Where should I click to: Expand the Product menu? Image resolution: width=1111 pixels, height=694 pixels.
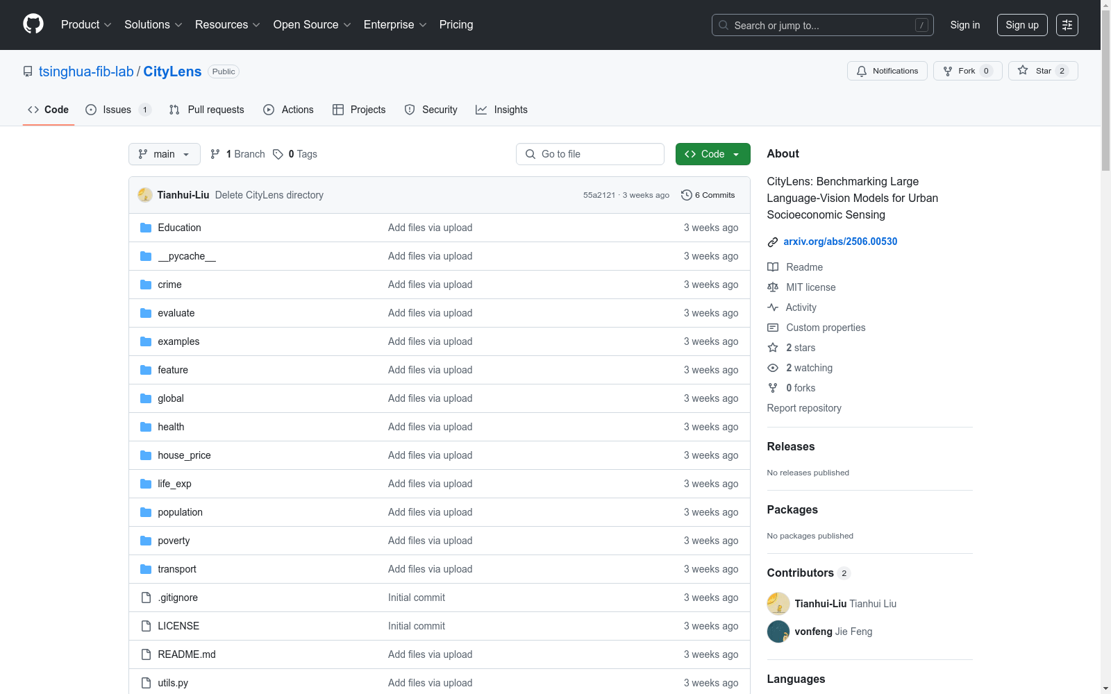click(x=86, y=25)
